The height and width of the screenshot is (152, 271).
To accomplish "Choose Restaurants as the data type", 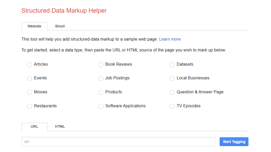I will pos(29,106).
